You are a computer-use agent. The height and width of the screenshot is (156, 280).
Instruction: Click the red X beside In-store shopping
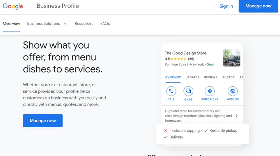click(x=166, y=131)
